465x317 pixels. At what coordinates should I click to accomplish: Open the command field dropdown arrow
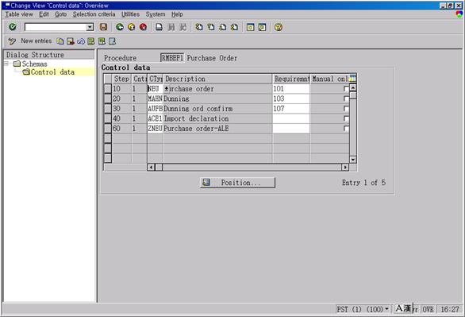(x=90, y=27)
